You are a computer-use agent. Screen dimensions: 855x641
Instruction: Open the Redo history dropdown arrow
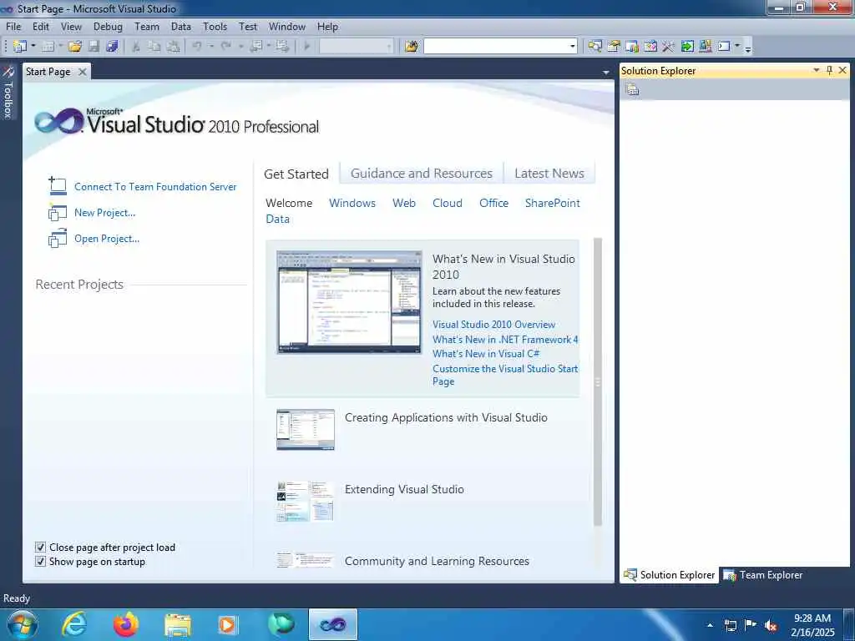240,47
